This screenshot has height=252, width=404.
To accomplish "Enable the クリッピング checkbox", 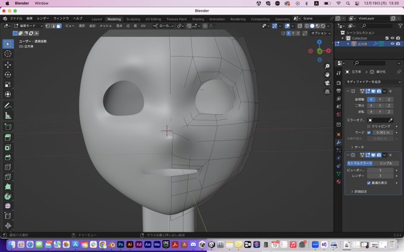I will (369, 126).
